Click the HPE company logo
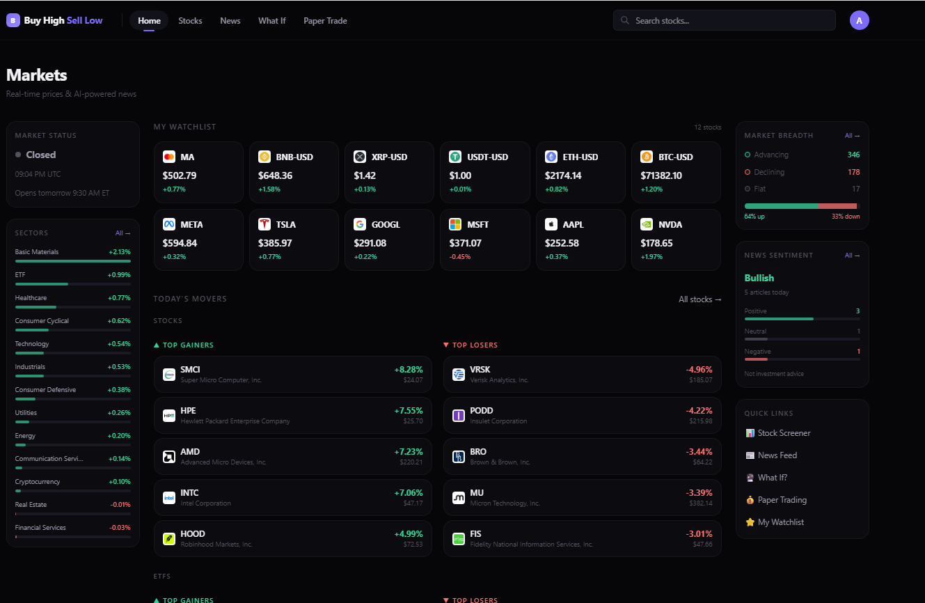The width and height of the screenshot is (925, 603). (x=169, y=416)
